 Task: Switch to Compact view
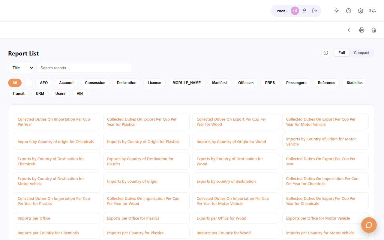361,53
